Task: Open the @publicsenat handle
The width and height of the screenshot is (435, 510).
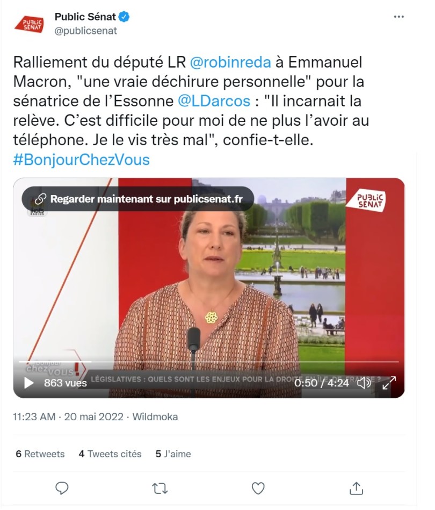Action: pos(86,31)
